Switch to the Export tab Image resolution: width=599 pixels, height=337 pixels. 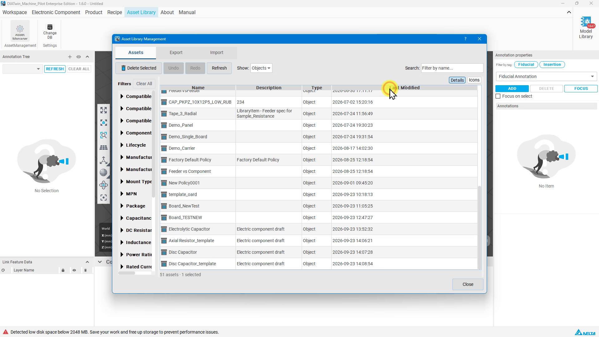pos(176,53)
